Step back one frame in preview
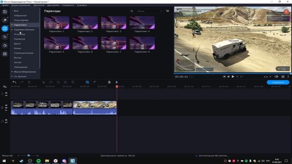The width and height of the screenshot is (292, 164). [229, 77]
